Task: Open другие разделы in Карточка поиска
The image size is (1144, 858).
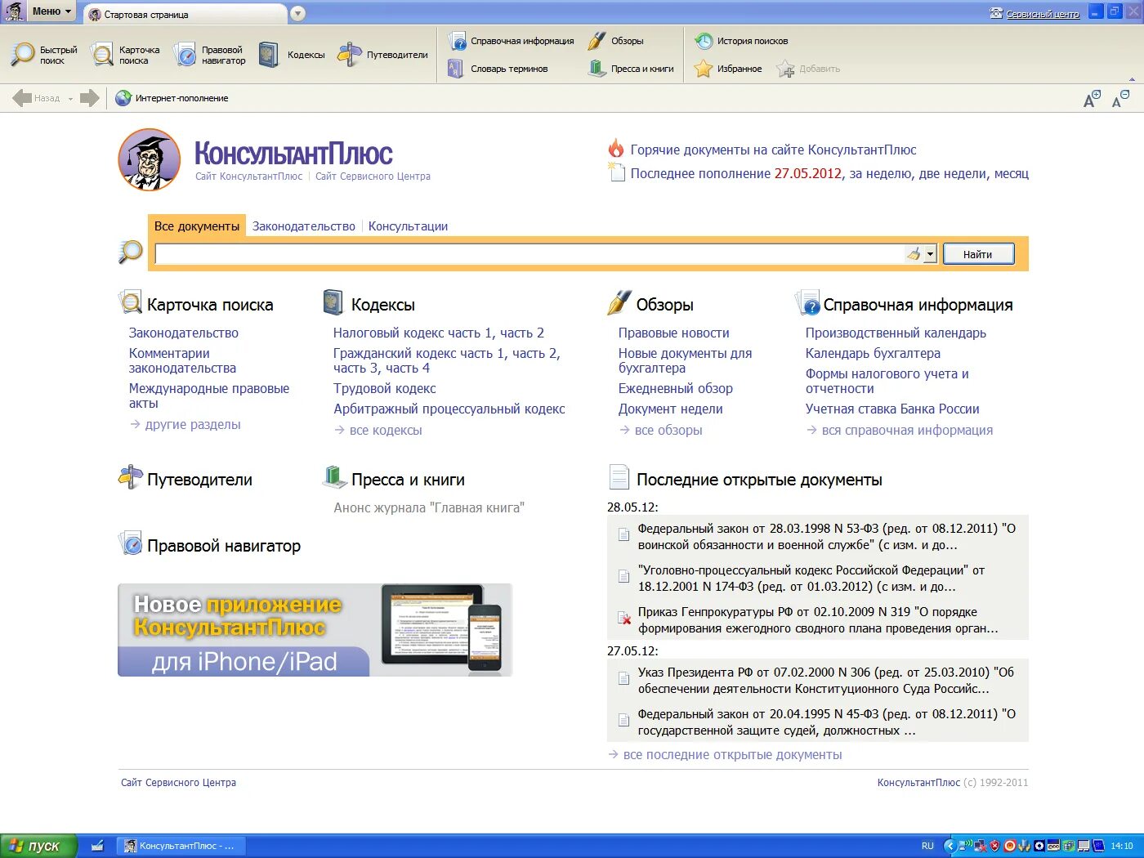Action: (x=193, y=424)
